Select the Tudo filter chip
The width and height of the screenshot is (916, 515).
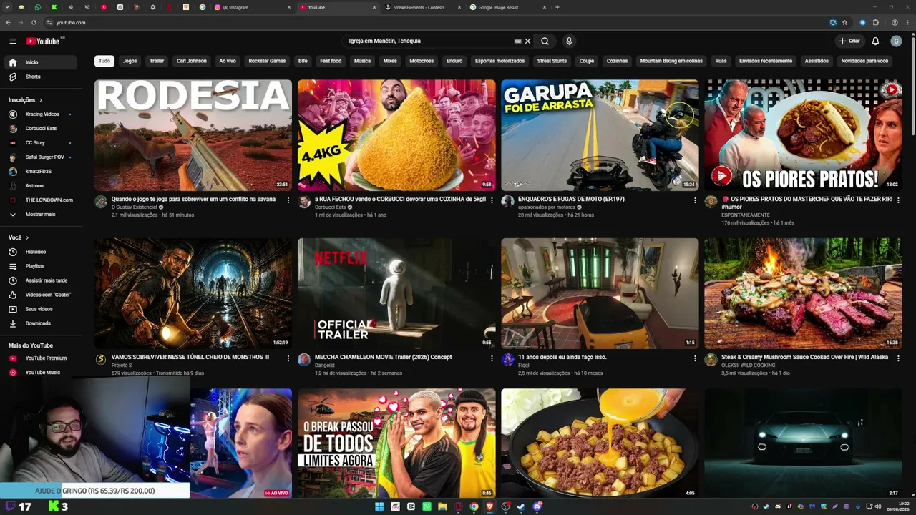(104, 61)
